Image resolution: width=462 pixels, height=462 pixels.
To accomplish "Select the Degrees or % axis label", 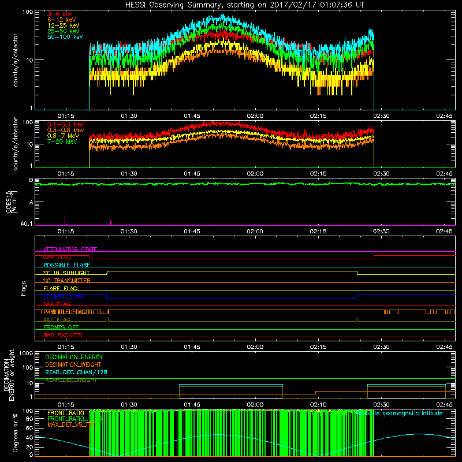I will [x=15, y=433].
